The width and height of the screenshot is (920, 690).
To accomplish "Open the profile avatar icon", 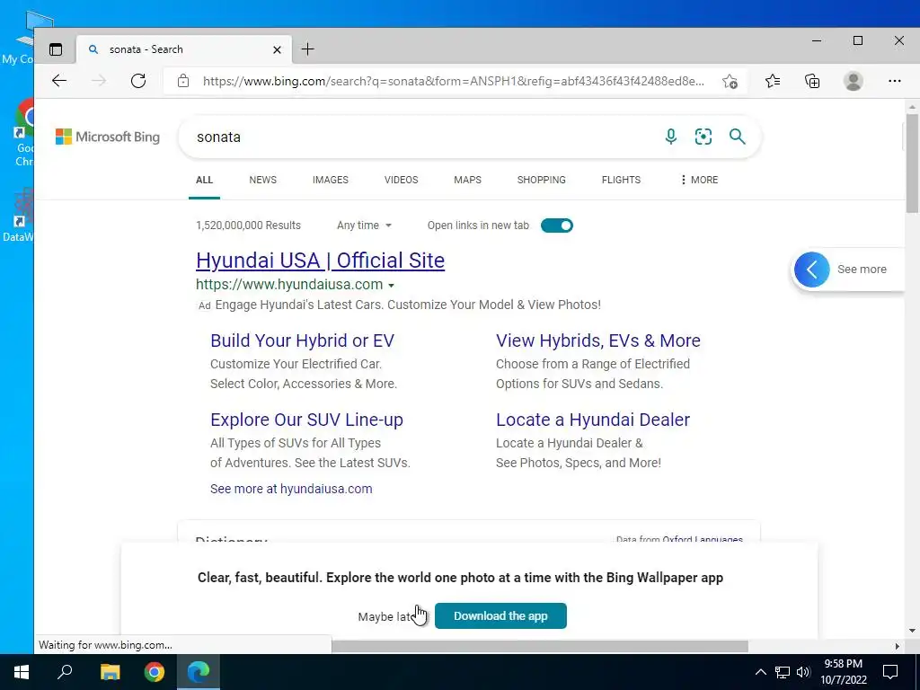I will pos(854,81).
